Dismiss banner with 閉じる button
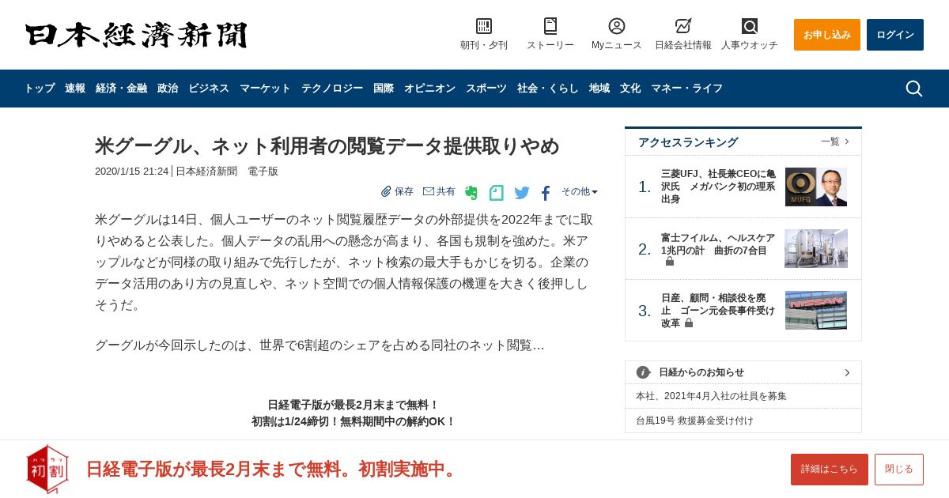 (899, 470)
